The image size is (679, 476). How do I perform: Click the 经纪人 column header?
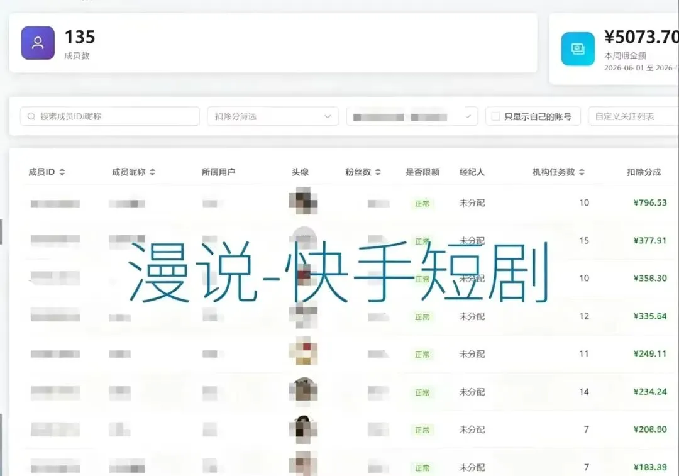[472, 172]
